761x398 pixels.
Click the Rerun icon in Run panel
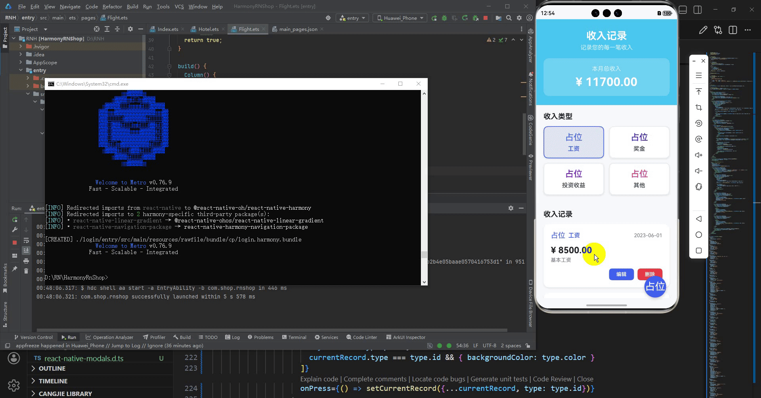click(15, 220)
